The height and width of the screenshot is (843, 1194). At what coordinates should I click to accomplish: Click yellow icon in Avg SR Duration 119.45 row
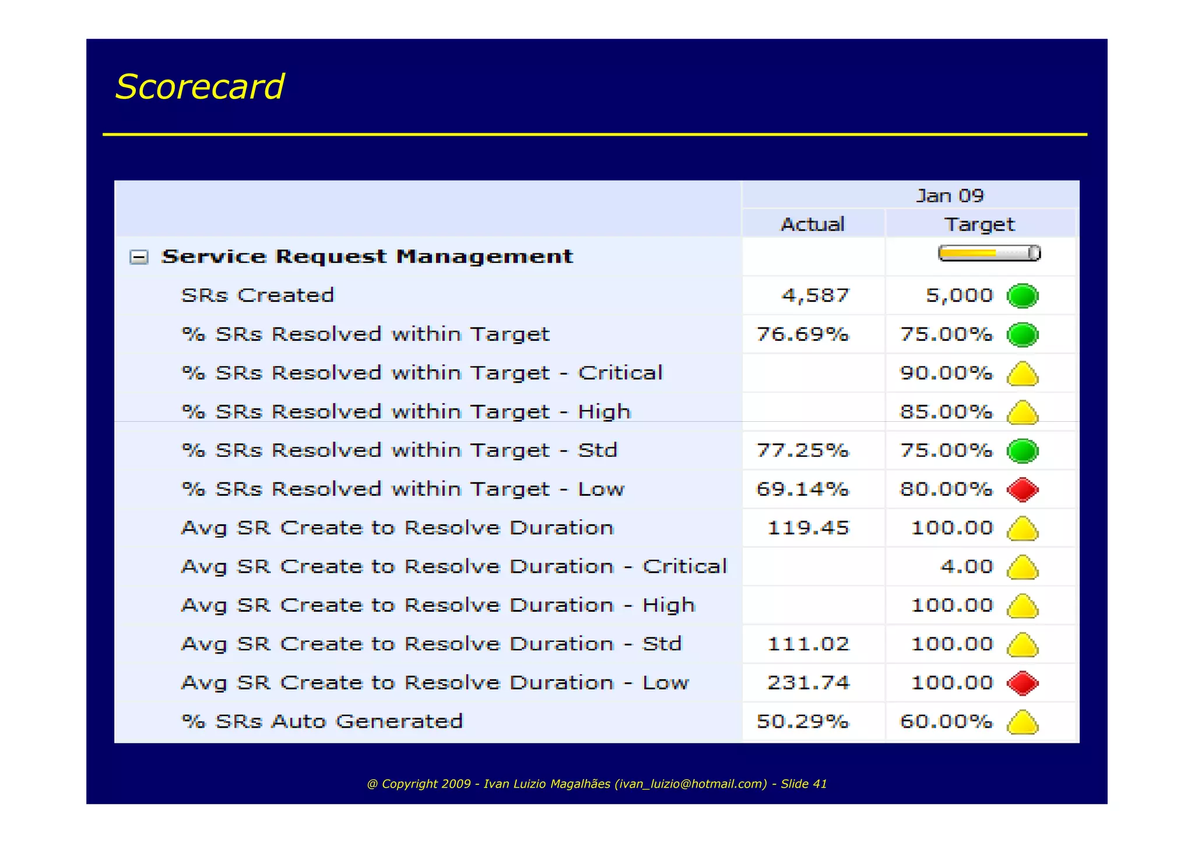coord(1023,528)
